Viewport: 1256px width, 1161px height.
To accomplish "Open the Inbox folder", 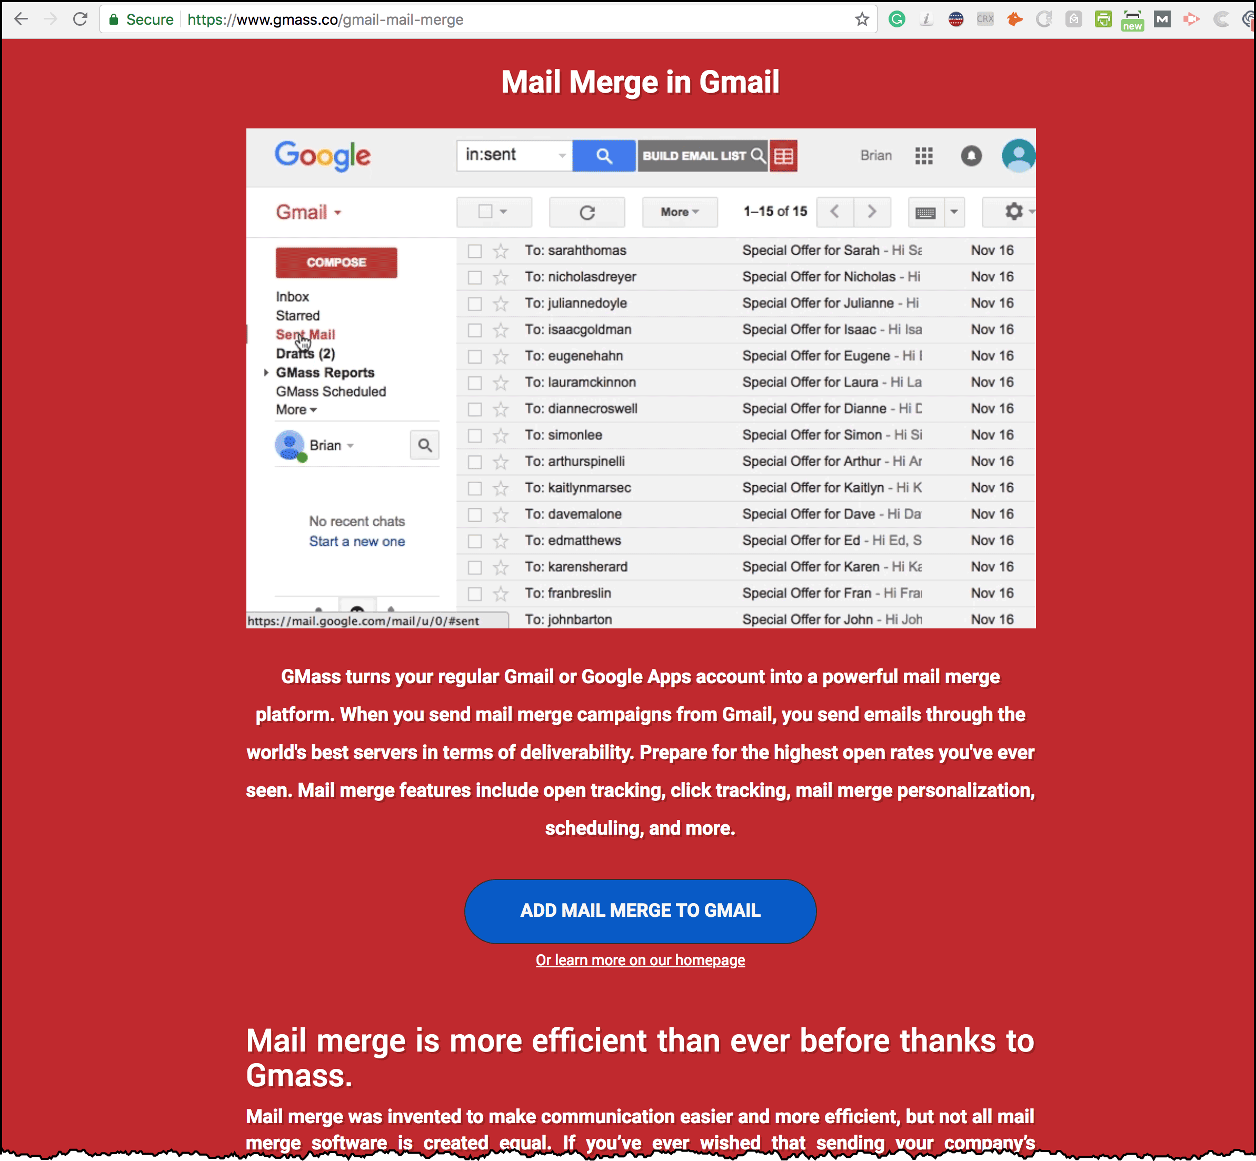I will [x=293, y=297].
